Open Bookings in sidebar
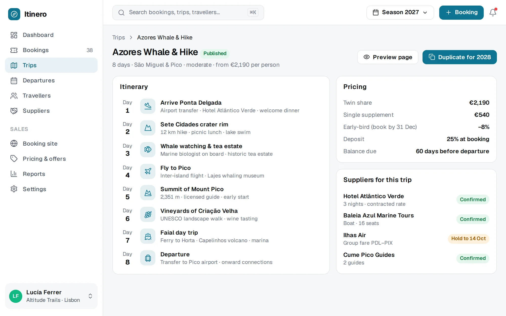506x316 pixels. pos(51,50)
